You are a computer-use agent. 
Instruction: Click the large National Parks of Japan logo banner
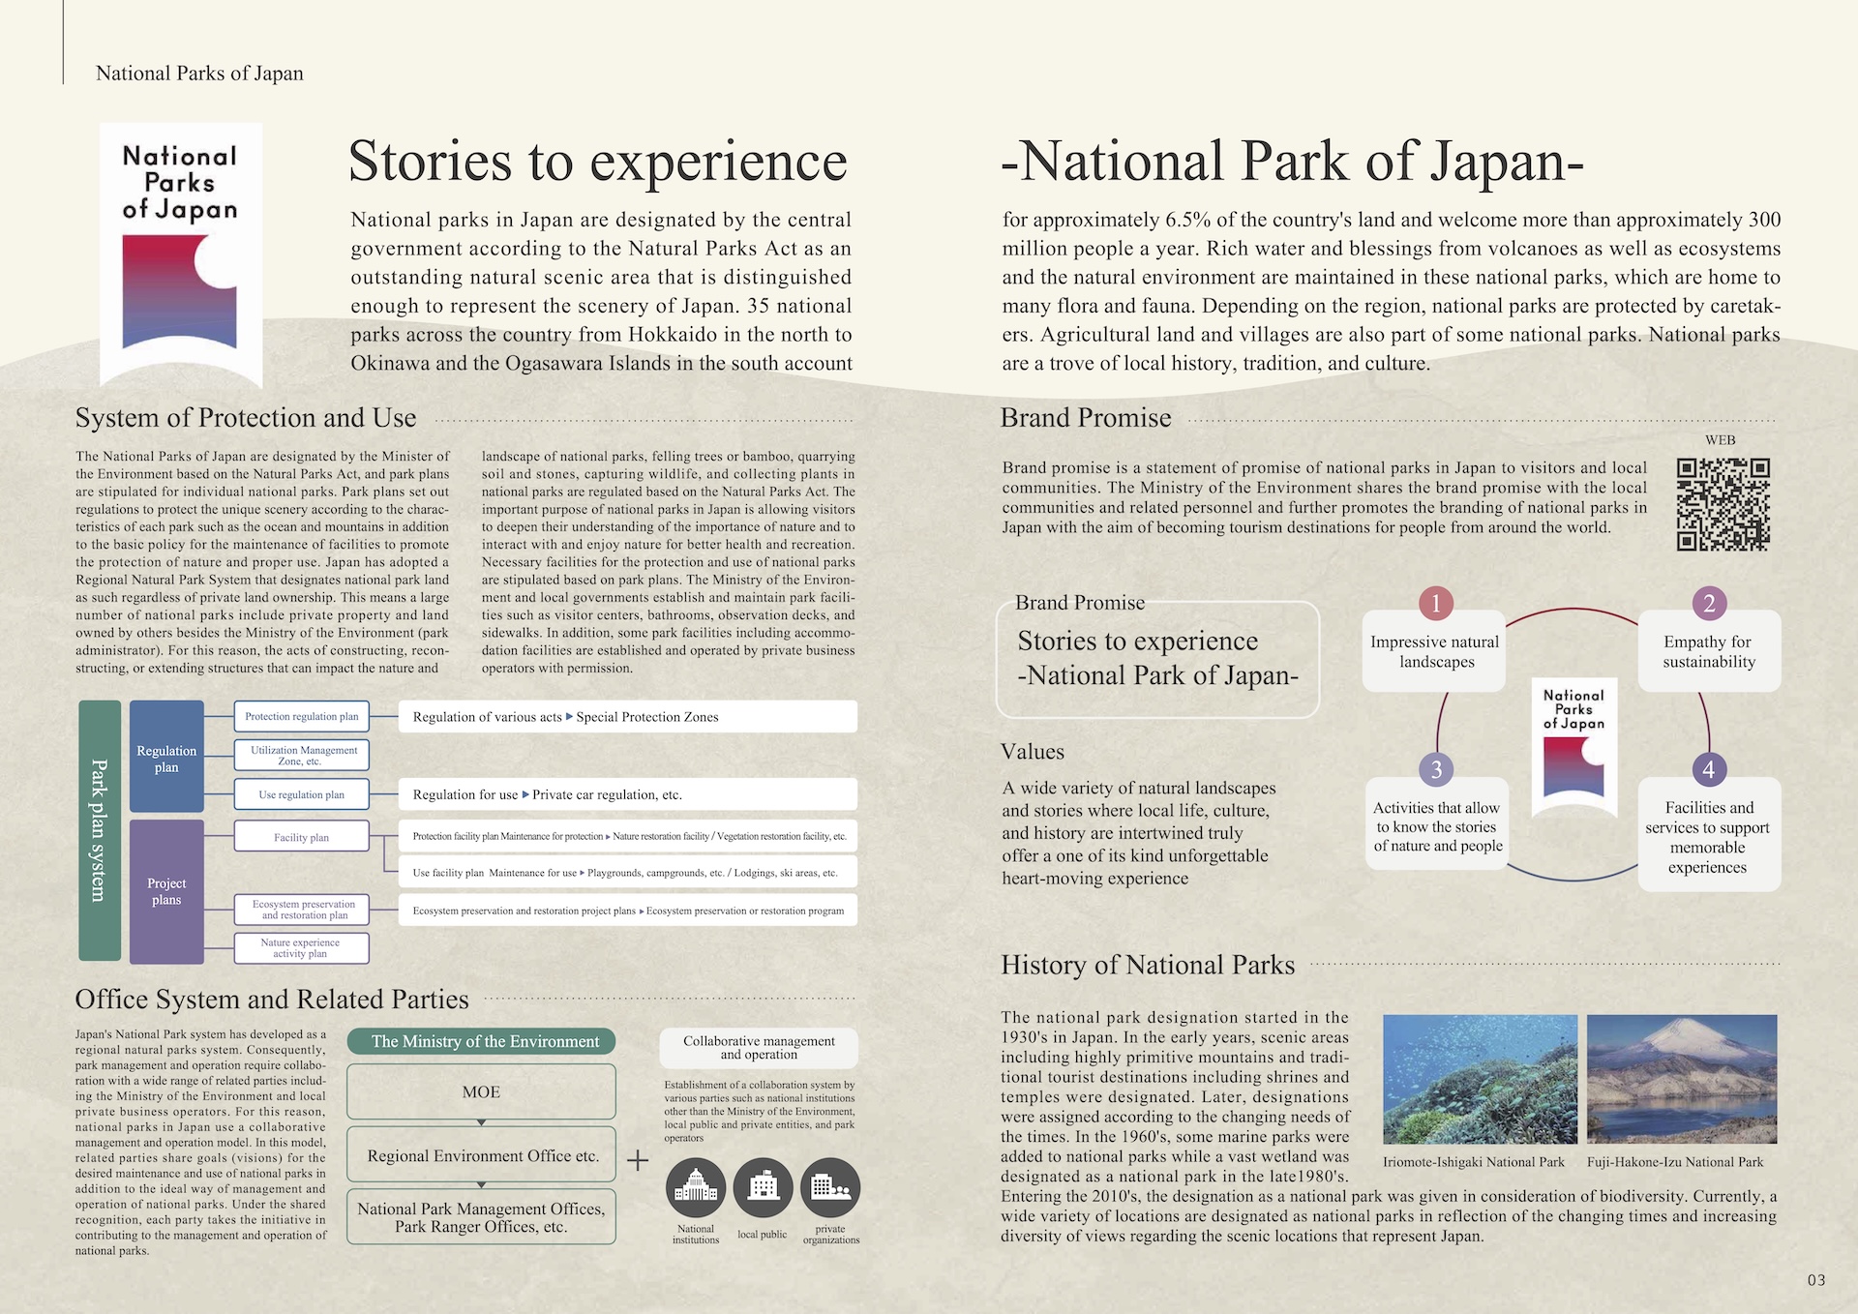pyautogui.click(x=181, y=254)
